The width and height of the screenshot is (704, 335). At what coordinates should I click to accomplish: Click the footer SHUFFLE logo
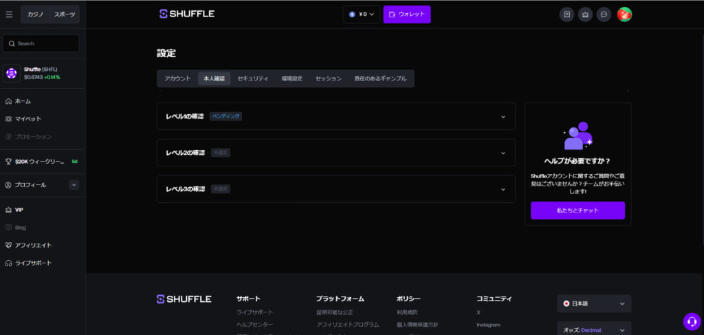click(x=184, y=299)
